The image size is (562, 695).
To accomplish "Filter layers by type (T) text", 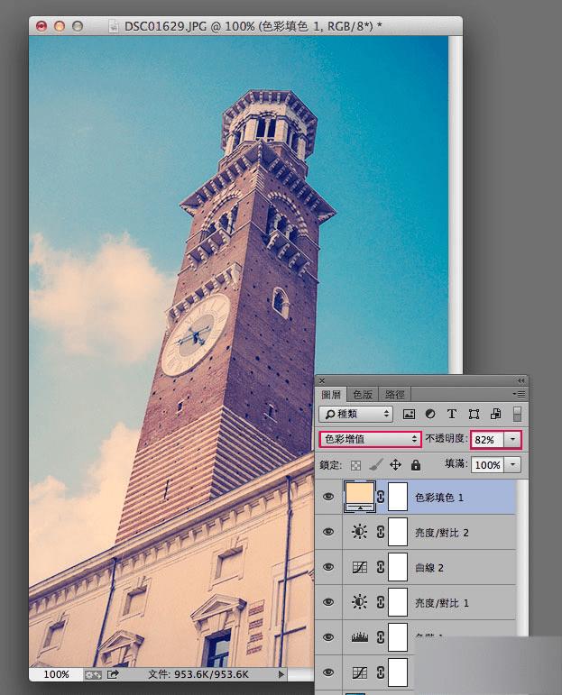I will pos(452,414).
